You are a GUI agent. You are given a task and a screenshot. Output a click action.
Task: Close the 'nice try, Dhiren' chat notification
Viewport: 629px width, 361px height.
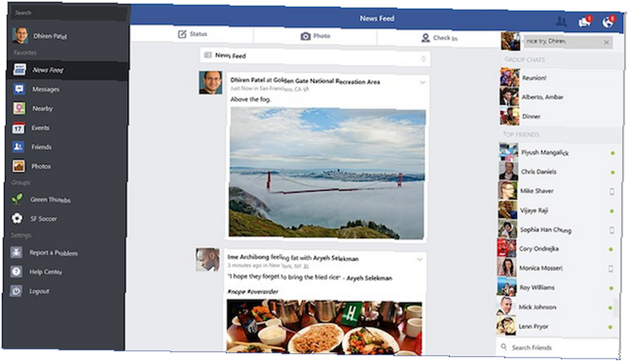(606, 42)
